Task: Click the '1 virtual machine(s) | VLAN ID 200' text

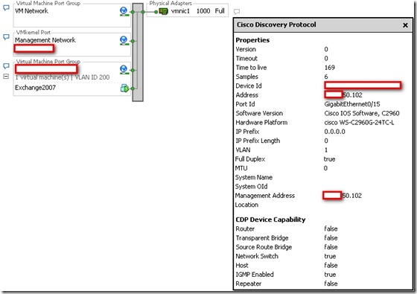Action: 63,77
